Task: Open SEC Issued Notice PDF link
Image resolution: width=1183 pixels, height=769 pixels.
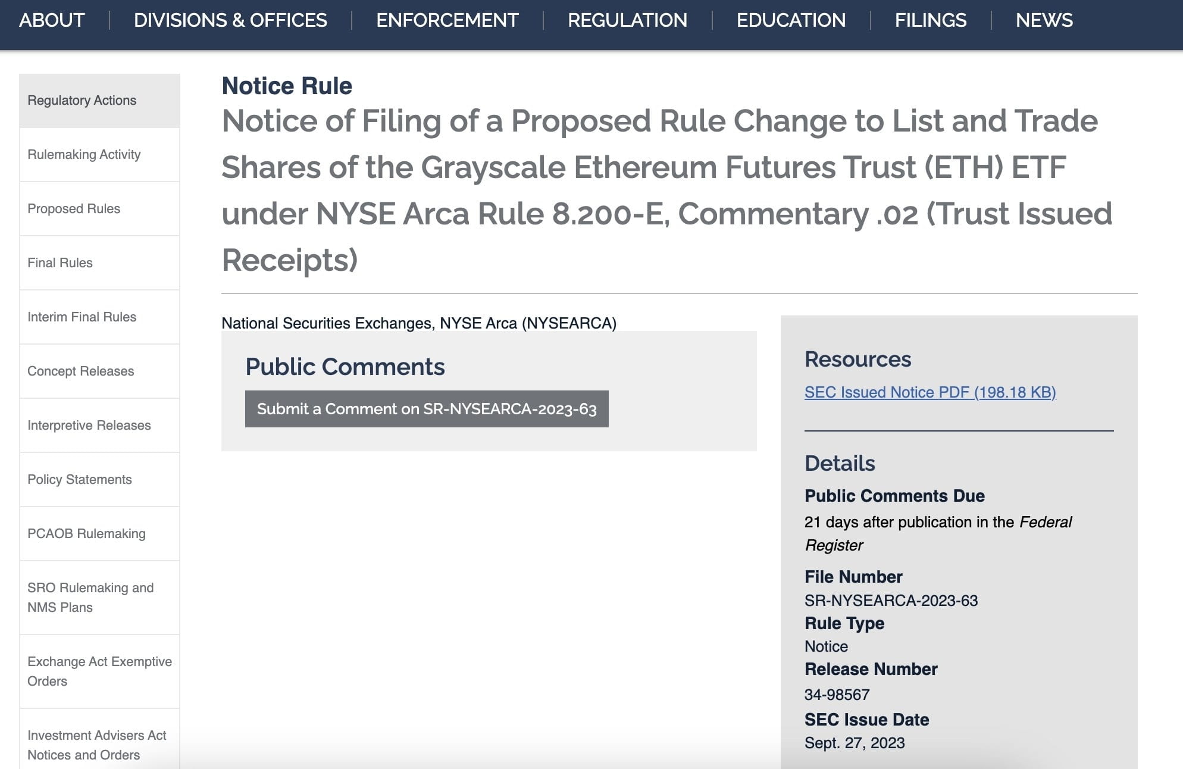Action: [930, 392]
